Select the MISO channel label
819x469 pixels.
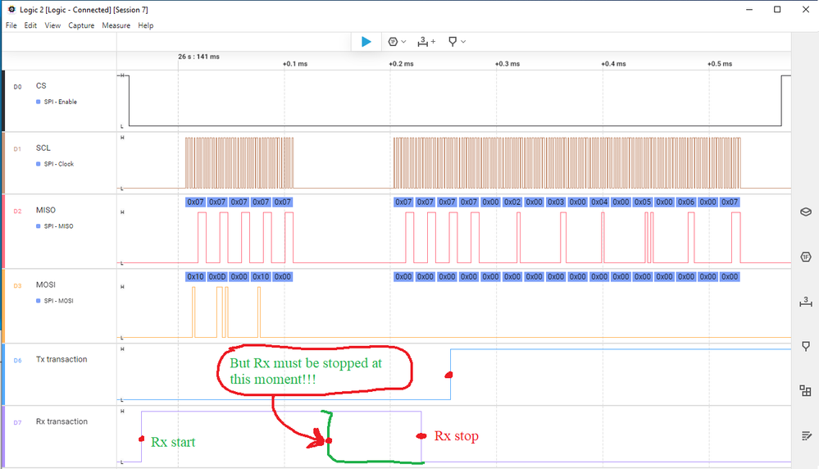[x=45, y=210]
